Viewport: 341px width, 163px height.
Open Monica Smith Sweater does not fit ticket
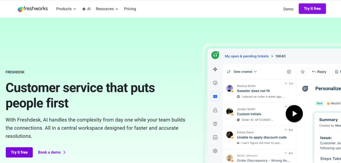click(259, 91)
